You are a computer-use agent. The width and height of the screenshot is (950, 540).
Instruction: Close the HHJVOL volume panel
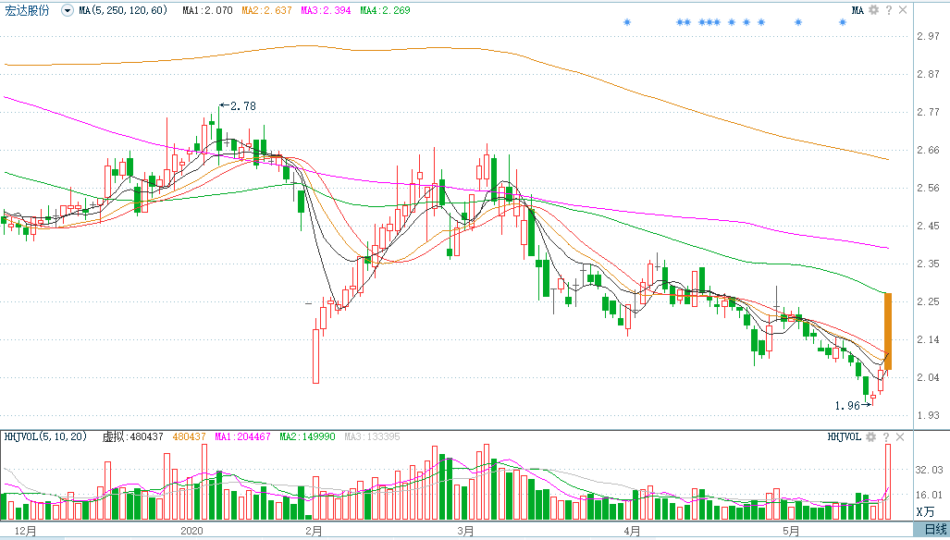[900, 437]
